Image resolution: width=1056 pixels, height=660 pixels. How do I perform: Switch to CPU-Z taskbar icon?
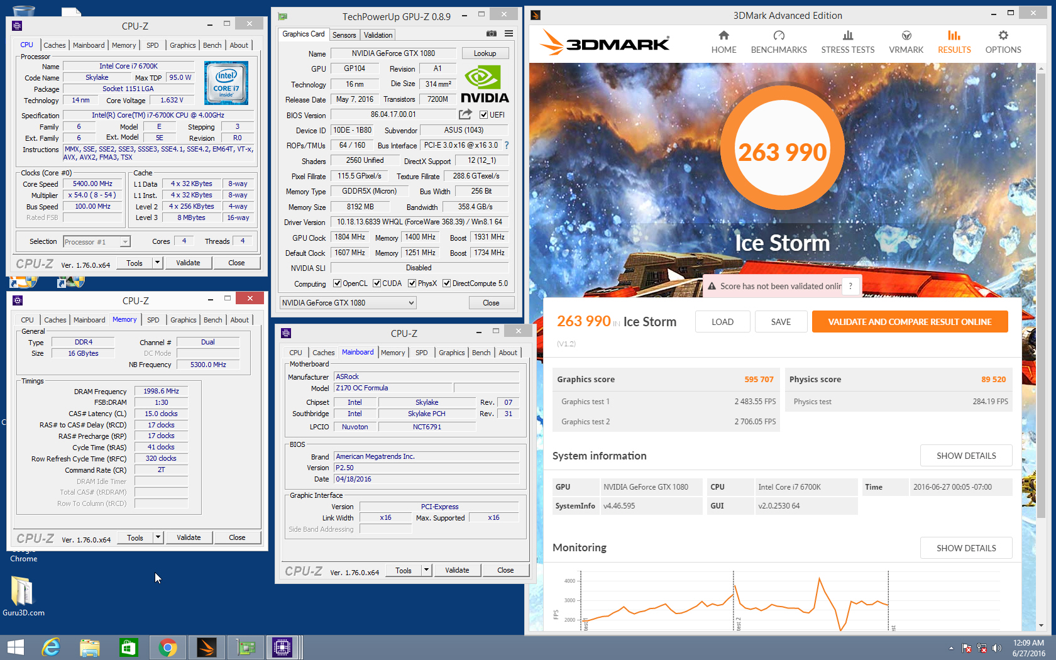click(282, 647)
